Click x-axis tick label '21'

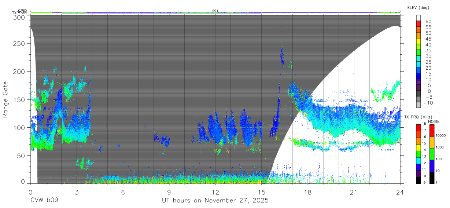coord(354,192)
